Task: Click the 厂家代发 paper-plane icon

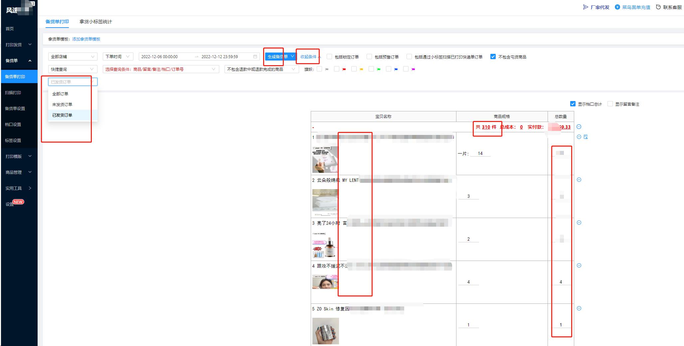Action: [x=586, y=7]
